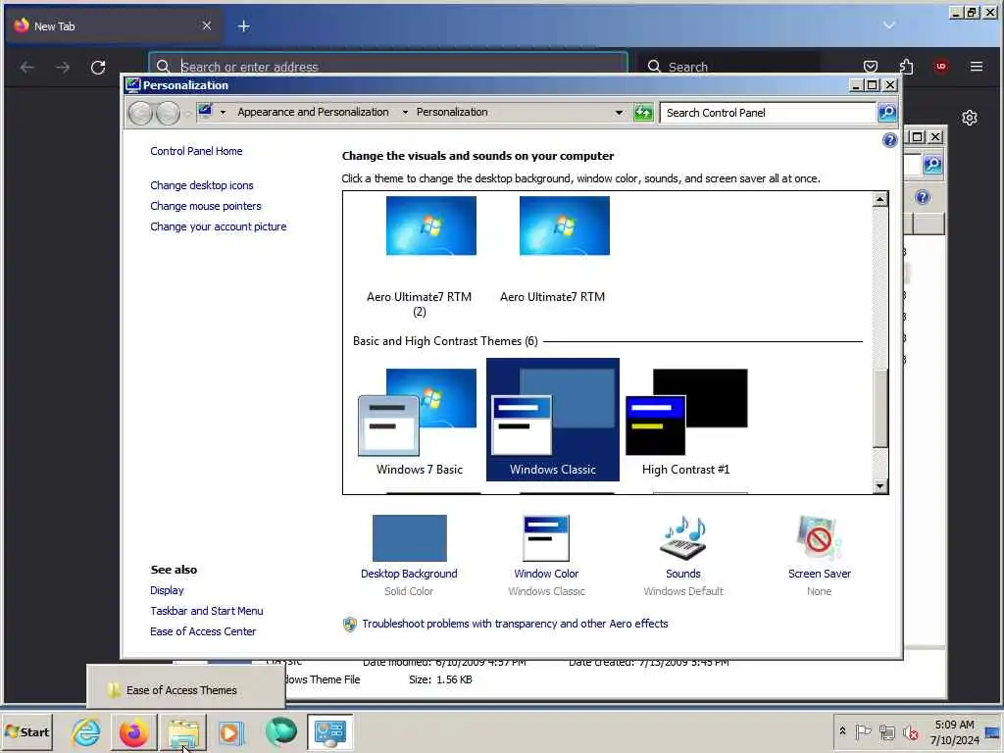Image resolution: width=1004 pixels, height=753 pixels.
Task: Click the green round taskbar app icon
Action: pos(280,731)
